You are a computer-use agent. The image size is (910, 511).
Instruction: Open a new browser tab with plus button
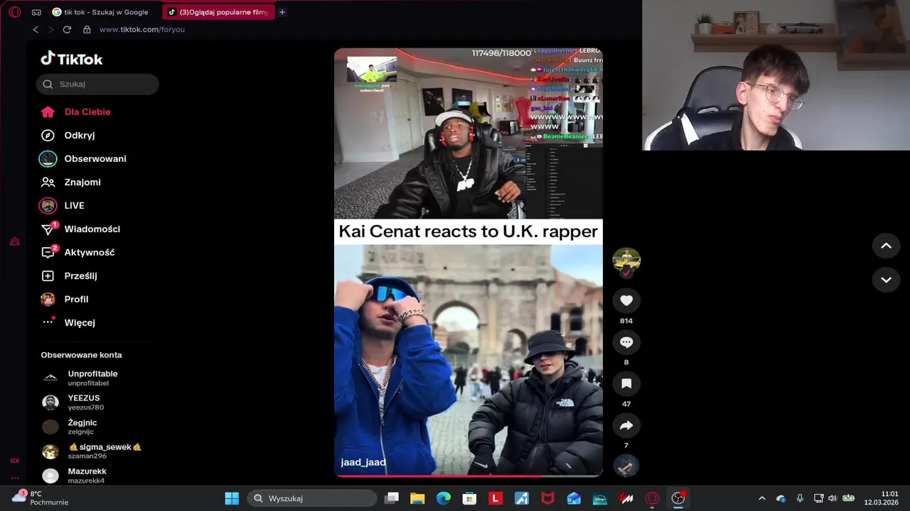[x=282, y=12]
